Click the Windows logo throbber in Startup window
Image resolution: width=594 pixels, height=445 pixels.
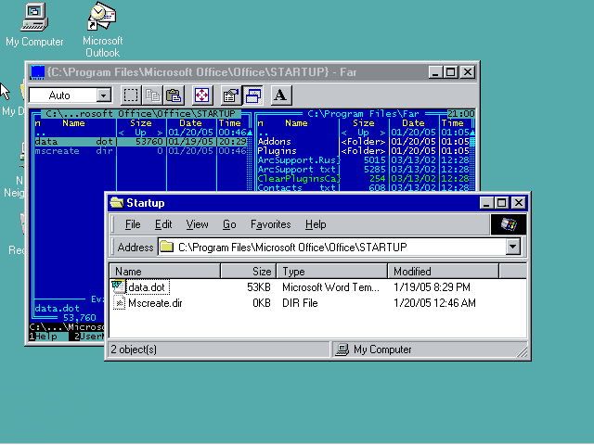pyautogui.click(x=509, y=224)
